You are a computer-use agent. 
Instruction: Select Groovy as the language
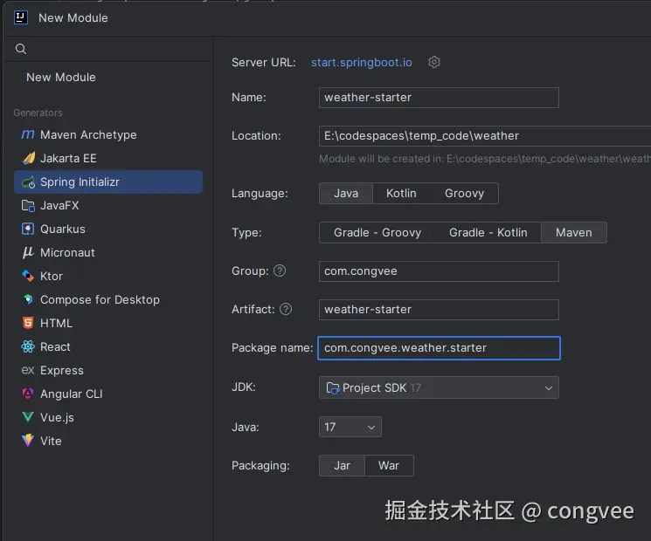(x=464, y=193)
